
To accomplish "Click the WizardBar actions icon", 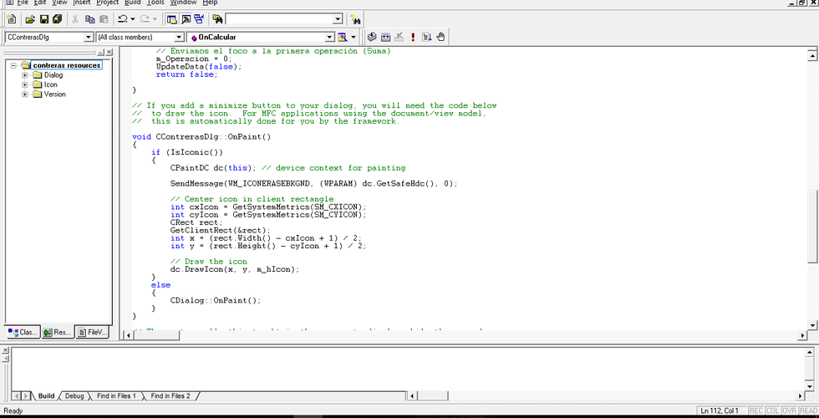I will [343, 37].
